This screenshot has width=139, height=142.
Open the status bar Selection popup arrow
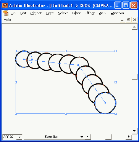click(82, 137)
